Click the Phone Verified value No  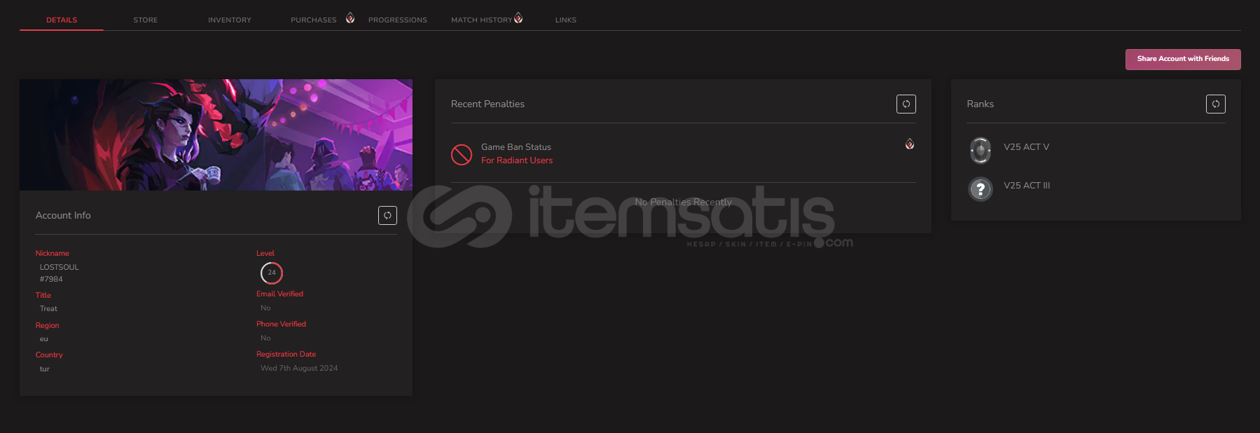pos(265,338)
